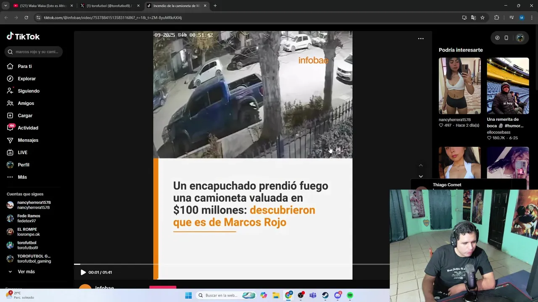538x302 pixels.
Task: Click ellocosebass creator name
Action: [x=498, y=132]
